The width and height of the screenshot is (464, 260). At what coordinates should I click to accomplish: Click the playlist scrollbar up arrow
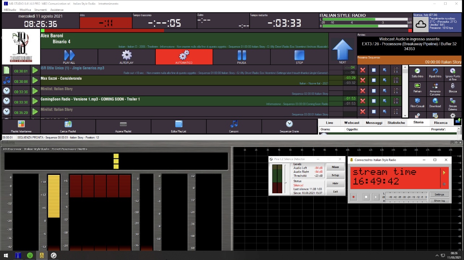pos(405,67)
